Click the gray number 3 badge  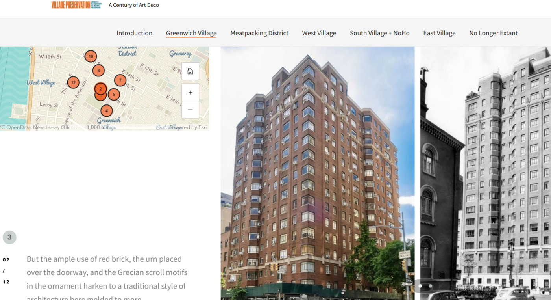click(9, 237)
